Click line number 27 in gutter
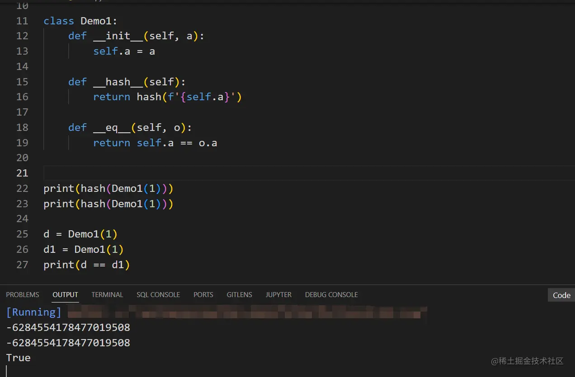 (22, 265)
